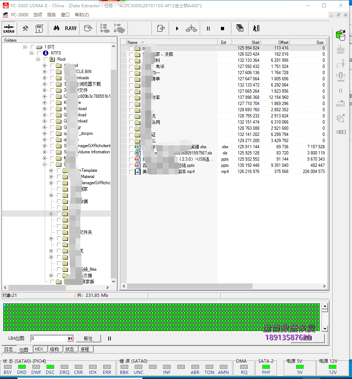Click the folder tree toolbar icon
Image resolution: width=352 pixels, height=379 pixels.
[x=105, y=28]
